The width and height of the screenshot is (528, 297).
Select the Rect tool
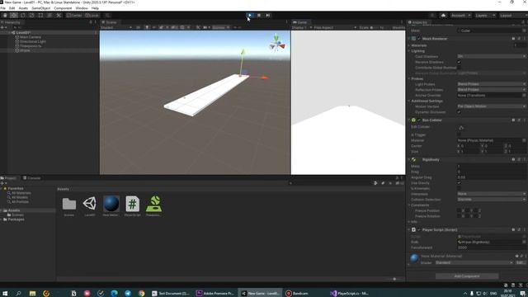click(40, 15)
